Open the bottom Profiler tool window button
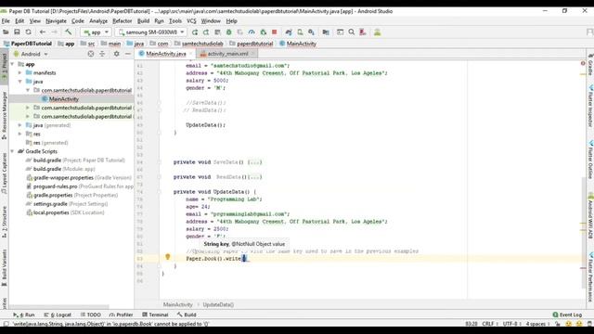Viewport: 594px width, 334px height. point(122,315)
